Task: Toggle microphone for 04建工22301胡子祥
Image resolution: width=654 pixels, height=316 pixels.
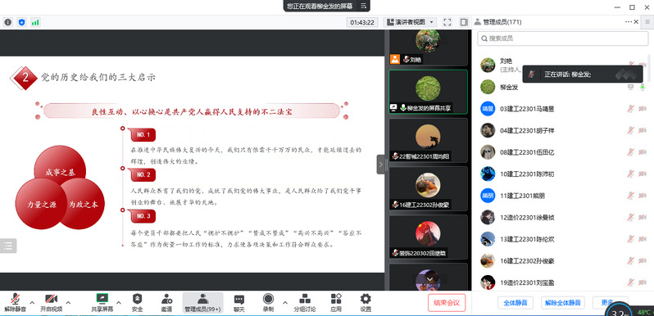Action: pyautogui.click(x=631, y=130)
